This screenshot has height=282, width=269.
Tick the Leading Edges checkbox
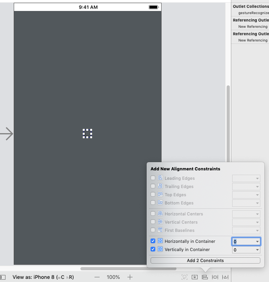click(153, 178)
